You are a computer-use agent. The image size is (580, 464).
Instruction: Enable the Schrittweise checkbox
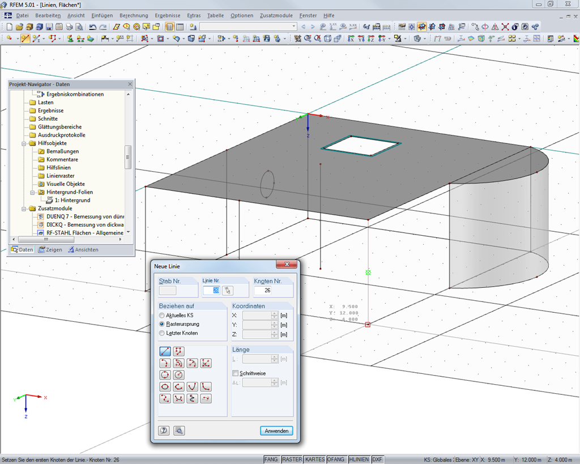[236, 373]
